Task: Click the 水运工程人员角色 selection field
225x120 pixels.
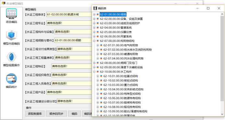Action: (x=72, y=83)
